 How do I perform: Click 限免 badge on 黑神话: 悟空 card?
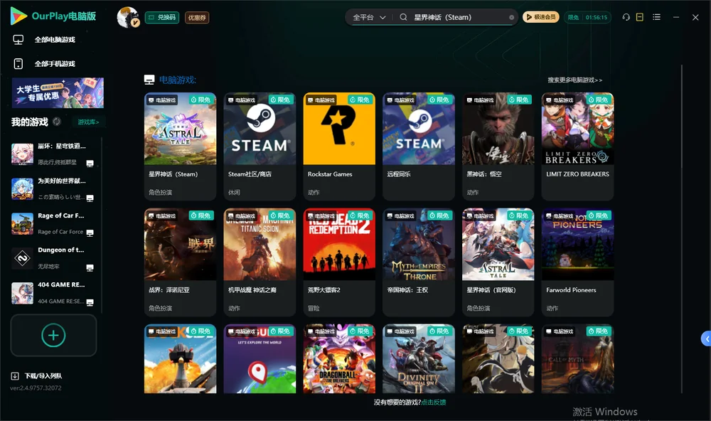pyautogui.click(x=518, y=100)
